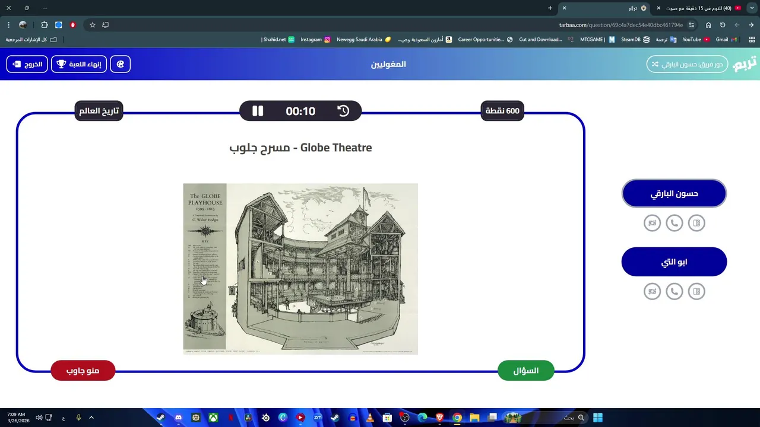Image resolution: width=760 pixels, height=427 pixels.
Task: Select the team حسون البارقي button
Action: pyautogui.click(x=674, y=193)
